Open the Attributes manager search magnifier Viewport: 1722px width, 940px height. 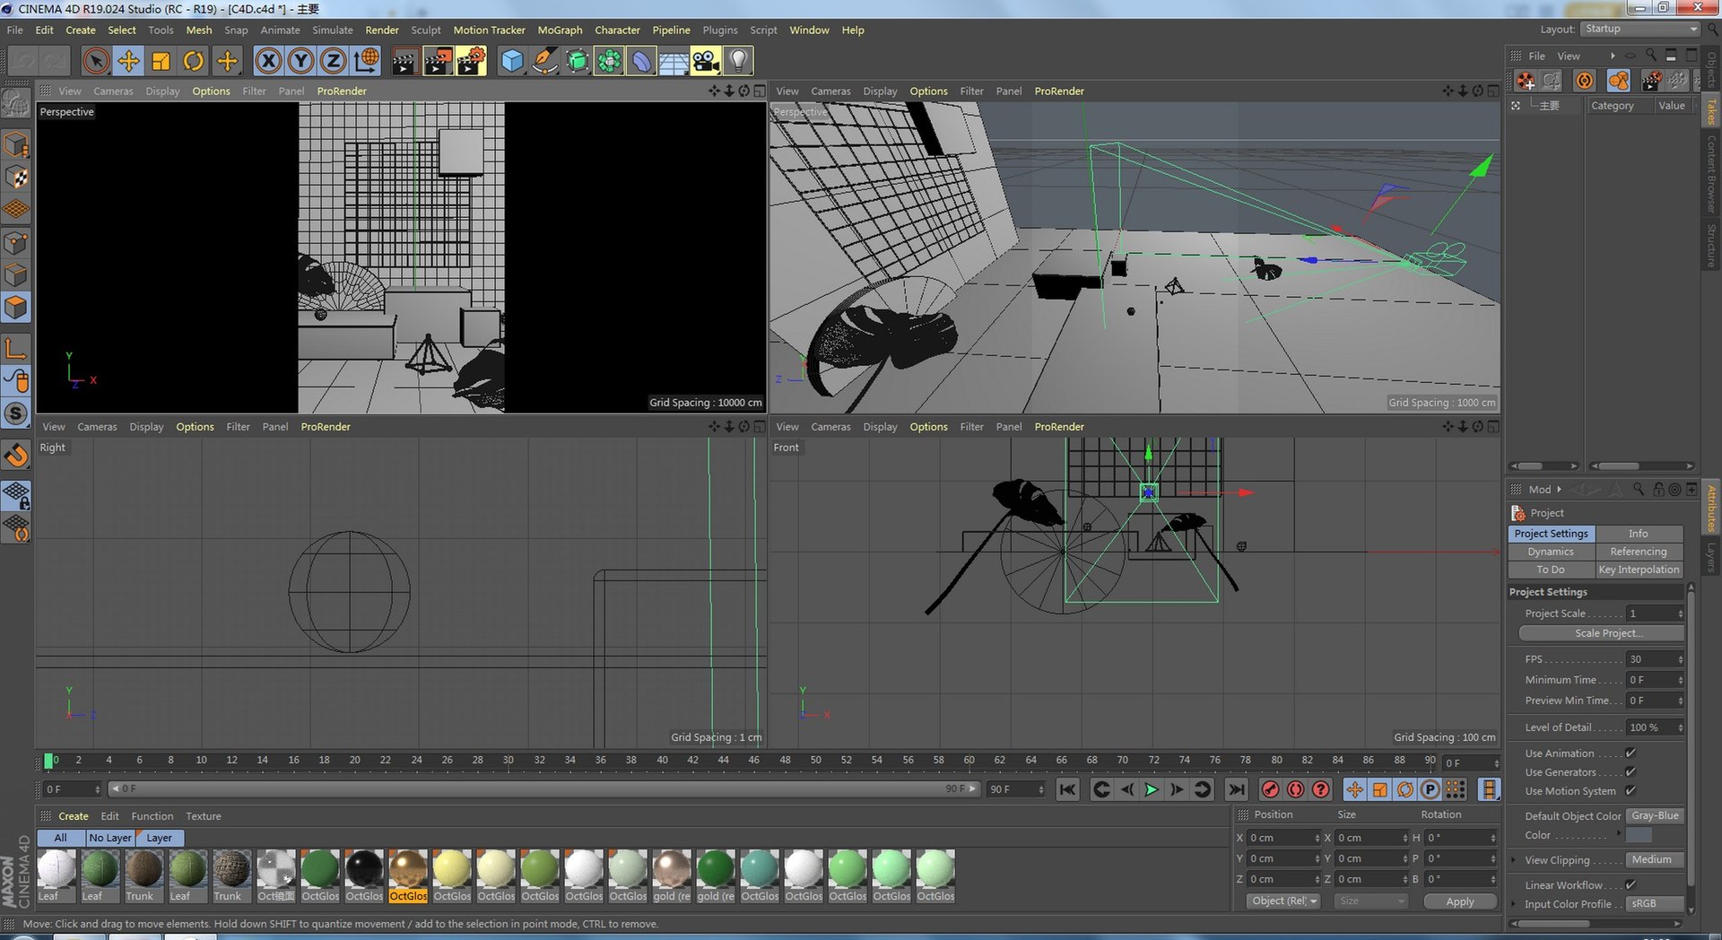(1639, 489)
